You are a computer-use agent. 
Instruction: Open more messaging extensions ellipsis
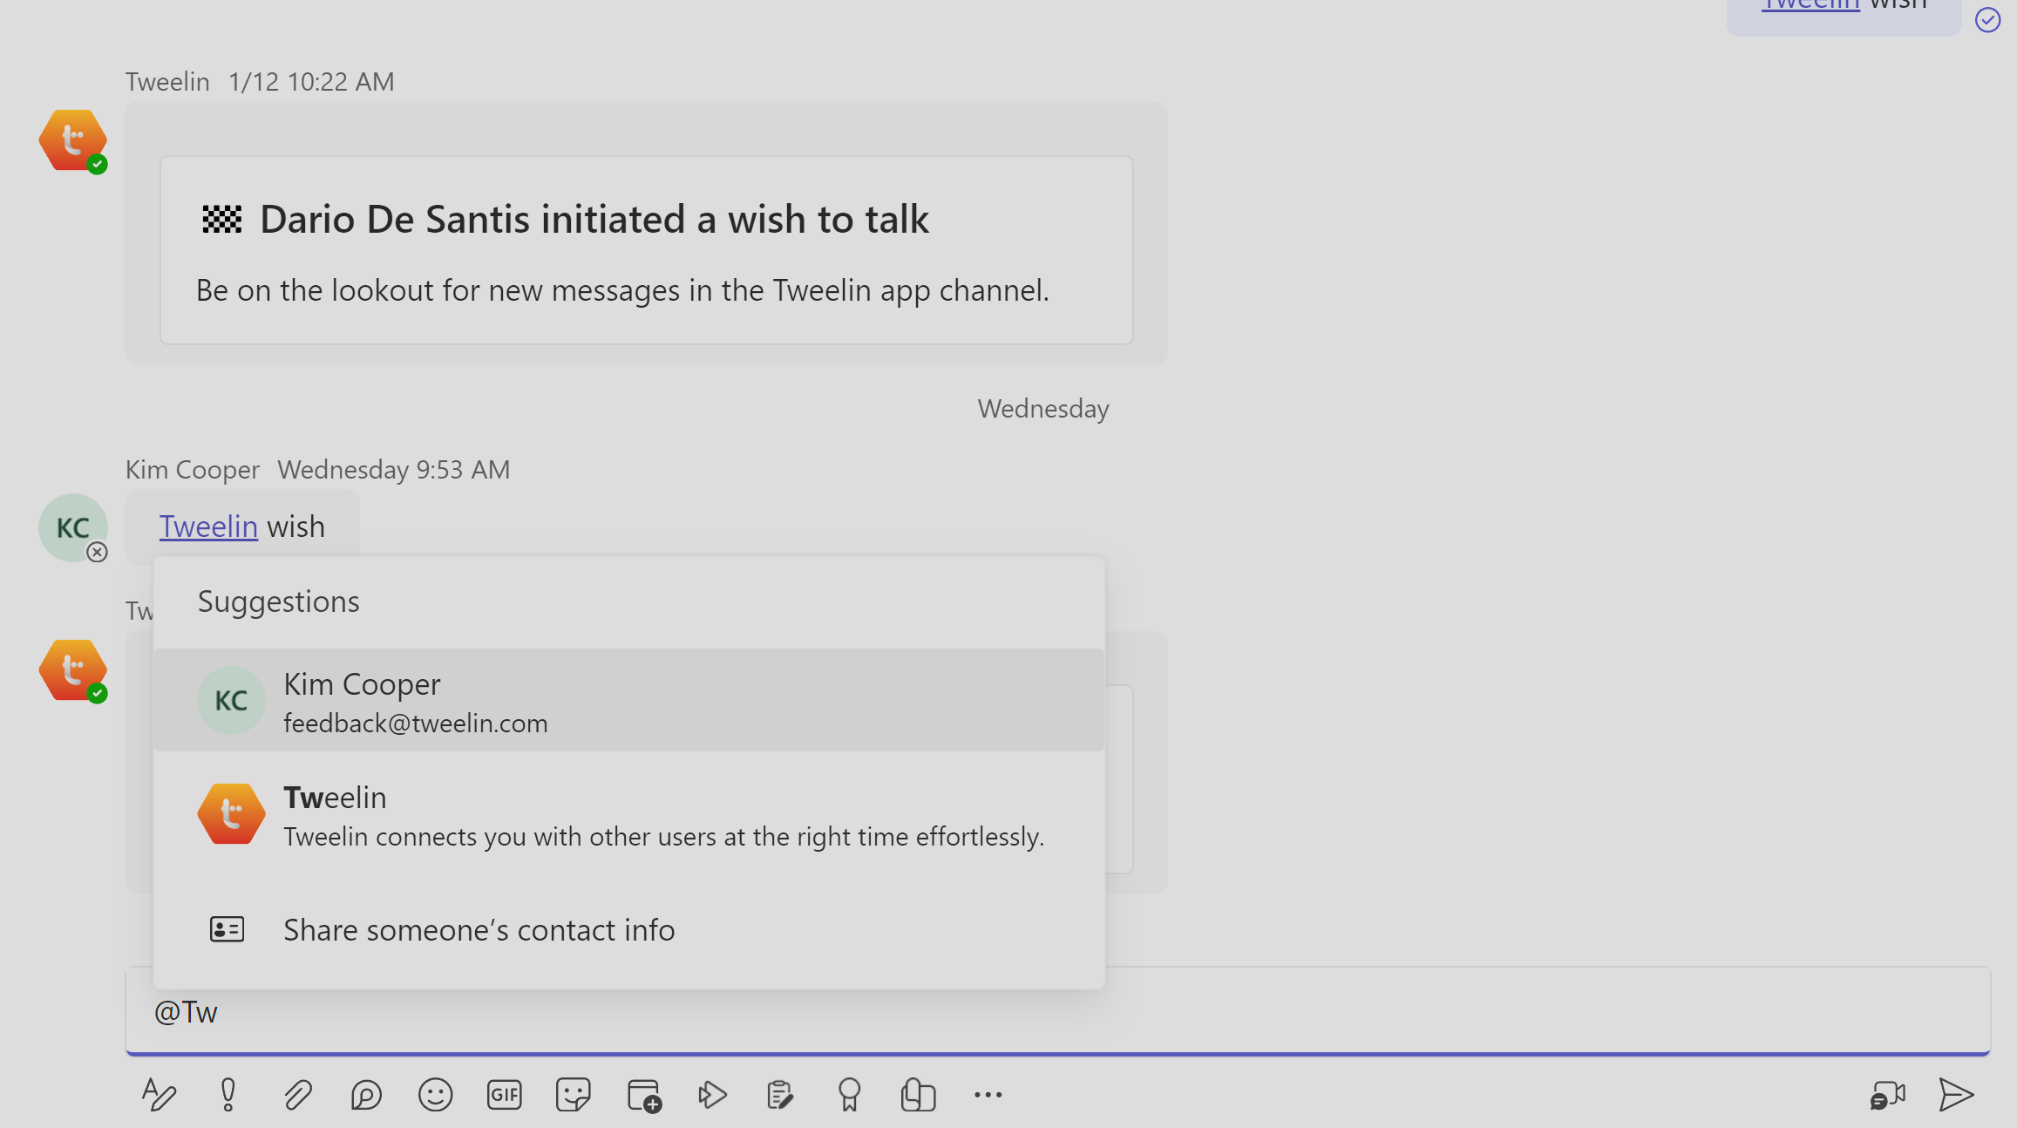click(x=988, y=1095)
